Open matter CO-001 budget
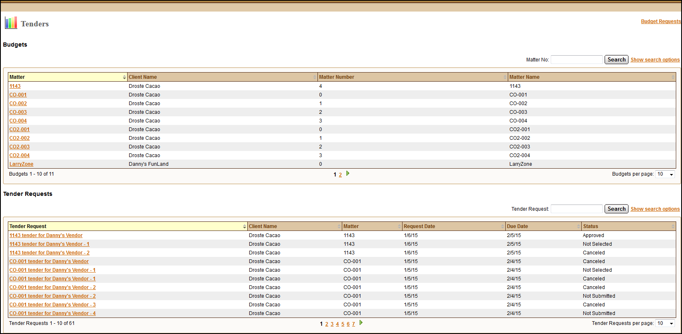This screenshot has width=682, height=334. coord(18,95)
